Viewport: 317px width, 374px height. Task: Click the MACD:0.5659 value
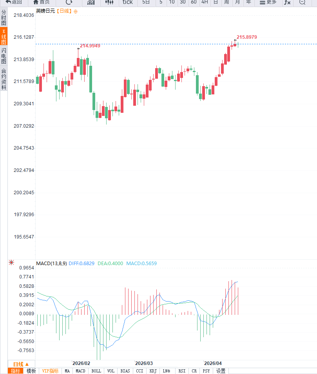point(141,263)
